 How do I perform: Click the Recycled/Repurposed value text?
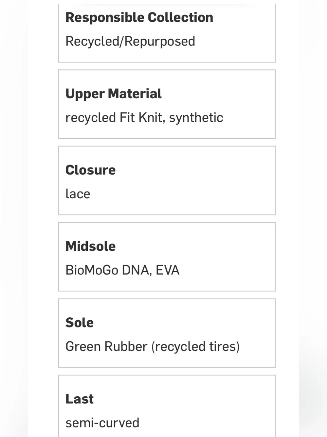click(x=130, y=41)
